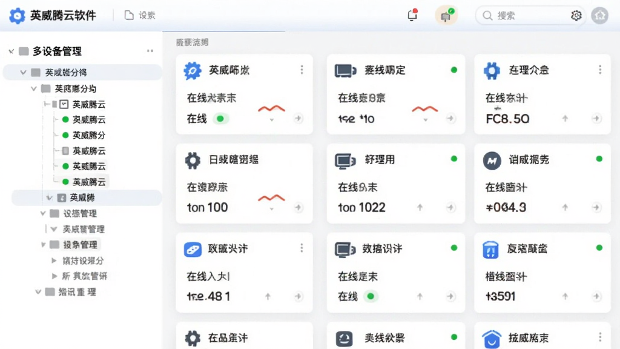Screen dimensions: 620x349
Task: Click the round M icon on the 004.3 card
Action: click(492, 161)
